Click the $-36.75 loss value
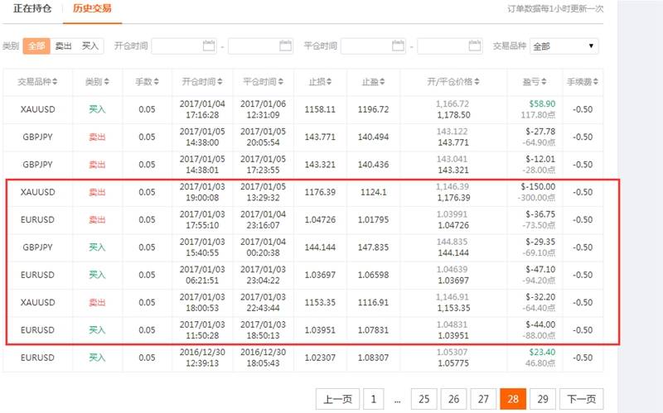 [x=540, y=214]
